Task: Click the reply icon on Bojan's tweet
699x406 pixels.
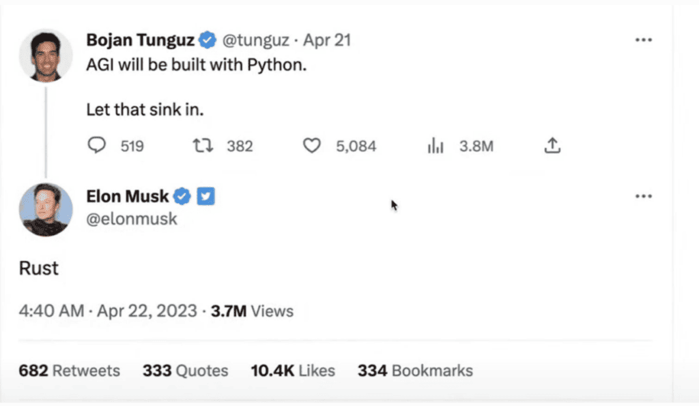Action: 98,145
